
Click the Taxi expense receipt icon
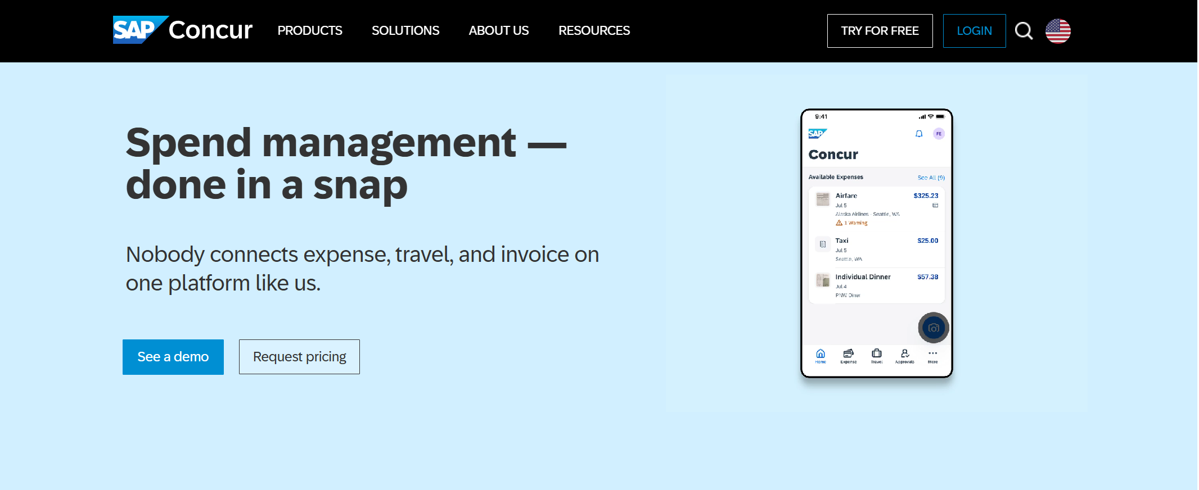pos(823,244)
